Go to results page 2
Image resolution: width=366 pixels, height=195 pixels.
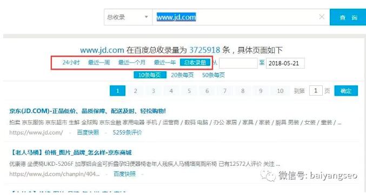[135, 91]
